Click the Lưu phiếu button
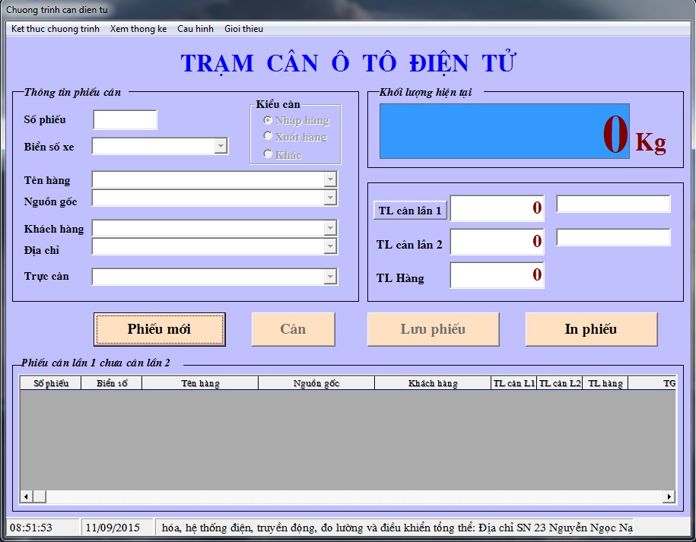The height and width of the screenshot is (542, 696). pyautogui.click(x=434, y=329)
